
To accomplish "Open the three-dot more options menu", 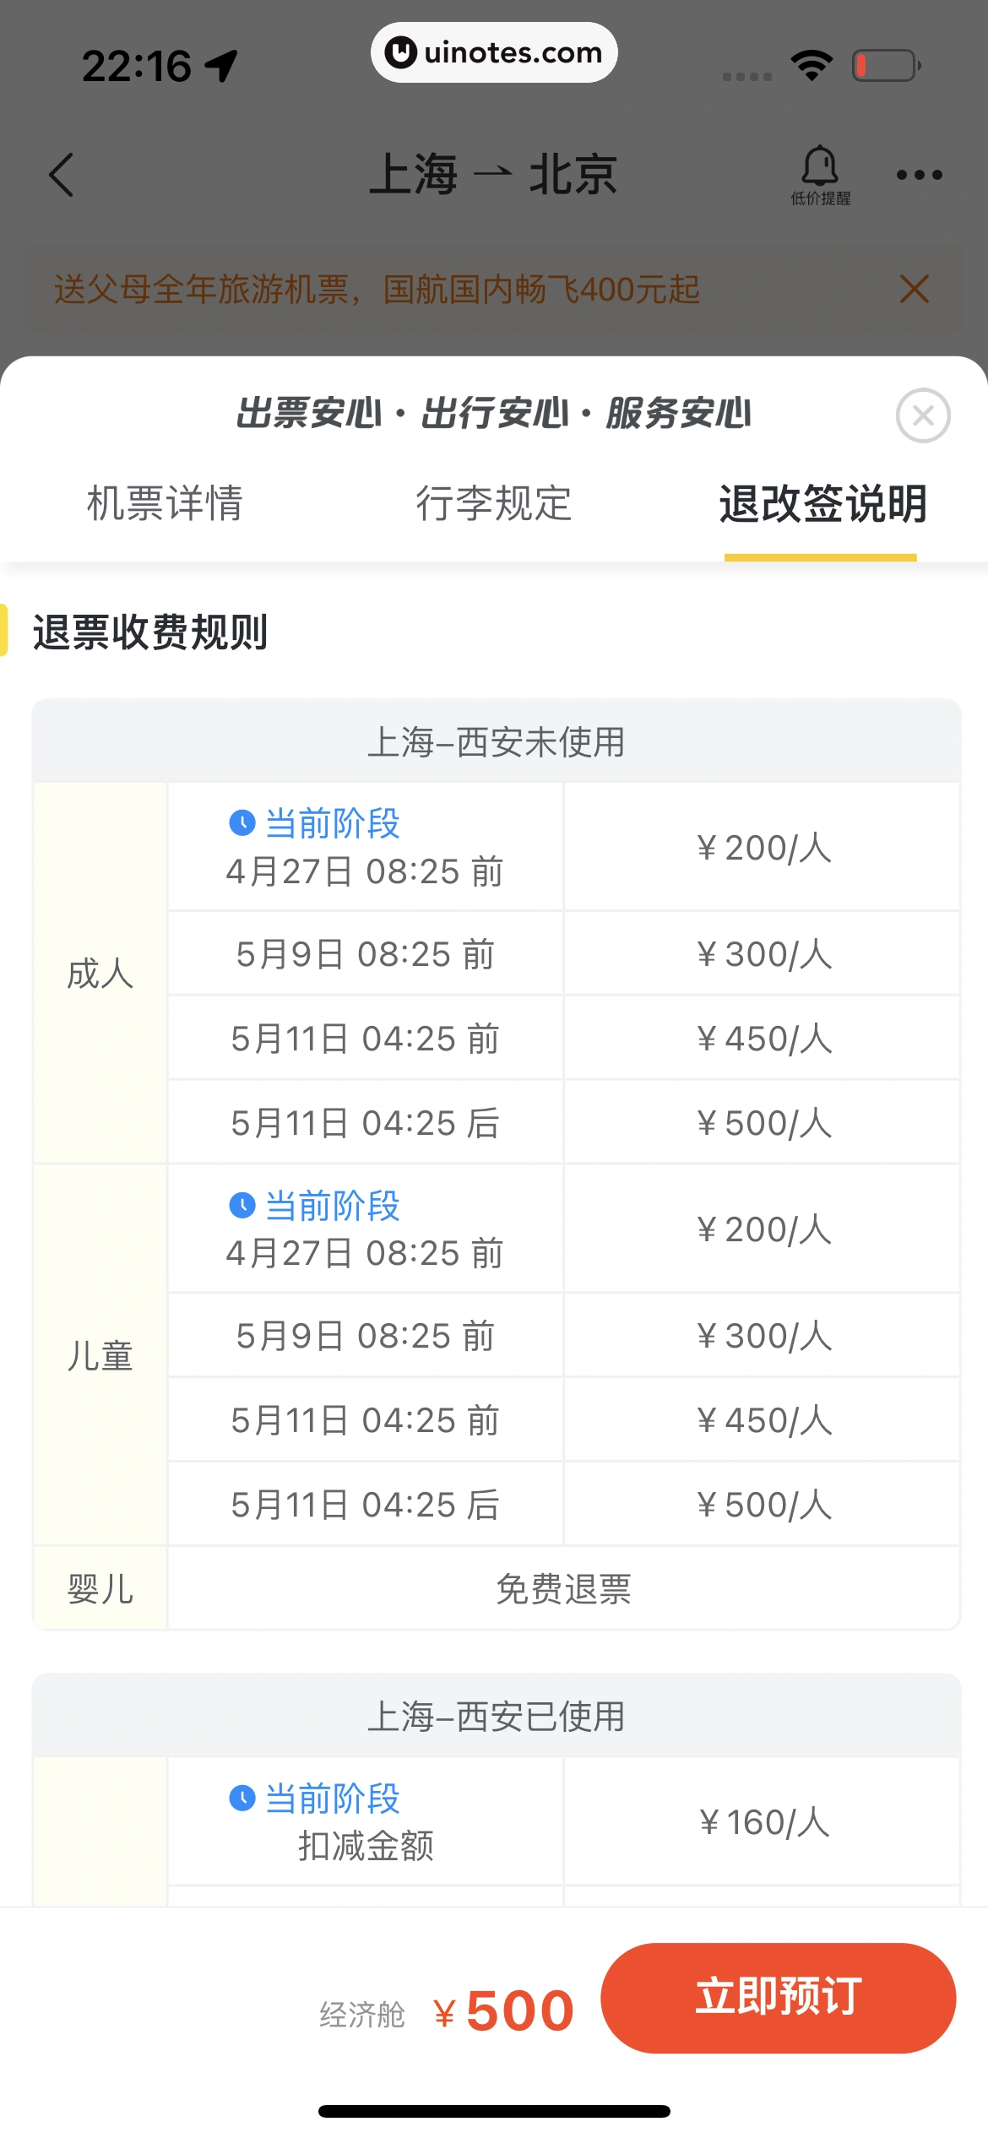I will tap(919, 175).
